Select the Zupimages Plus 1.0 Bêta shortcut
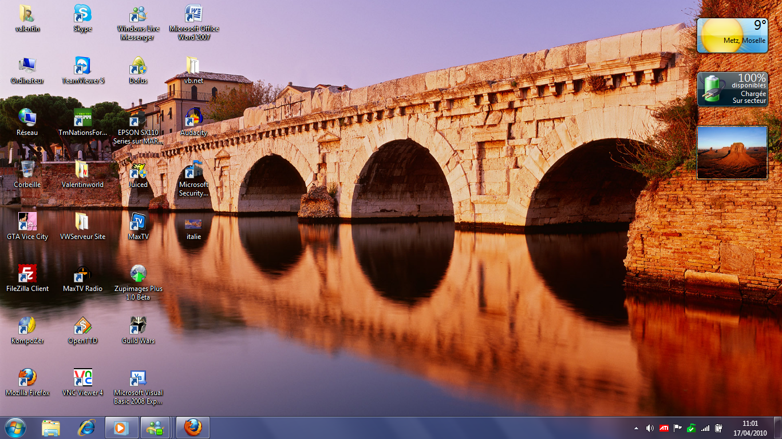 pos(138,282)
